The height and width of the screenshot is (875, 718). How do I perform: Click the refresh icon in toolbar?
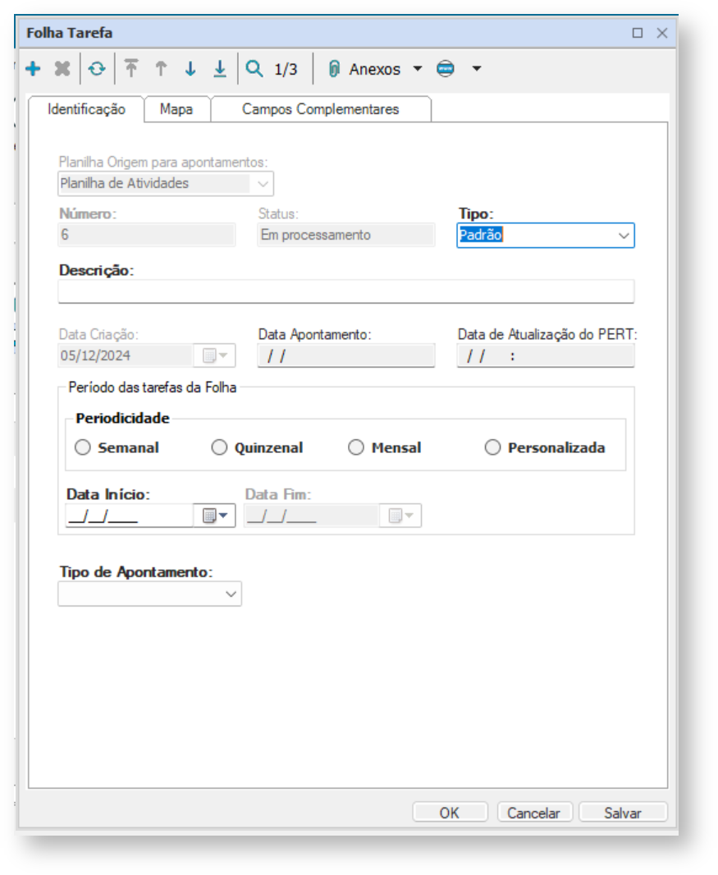97,69
